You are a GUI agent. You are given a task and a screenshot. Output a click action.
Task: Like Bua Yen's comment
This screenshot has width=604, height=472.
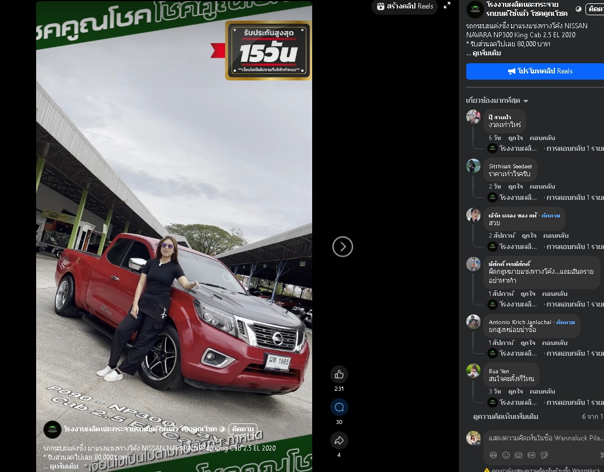pos(515,391)
